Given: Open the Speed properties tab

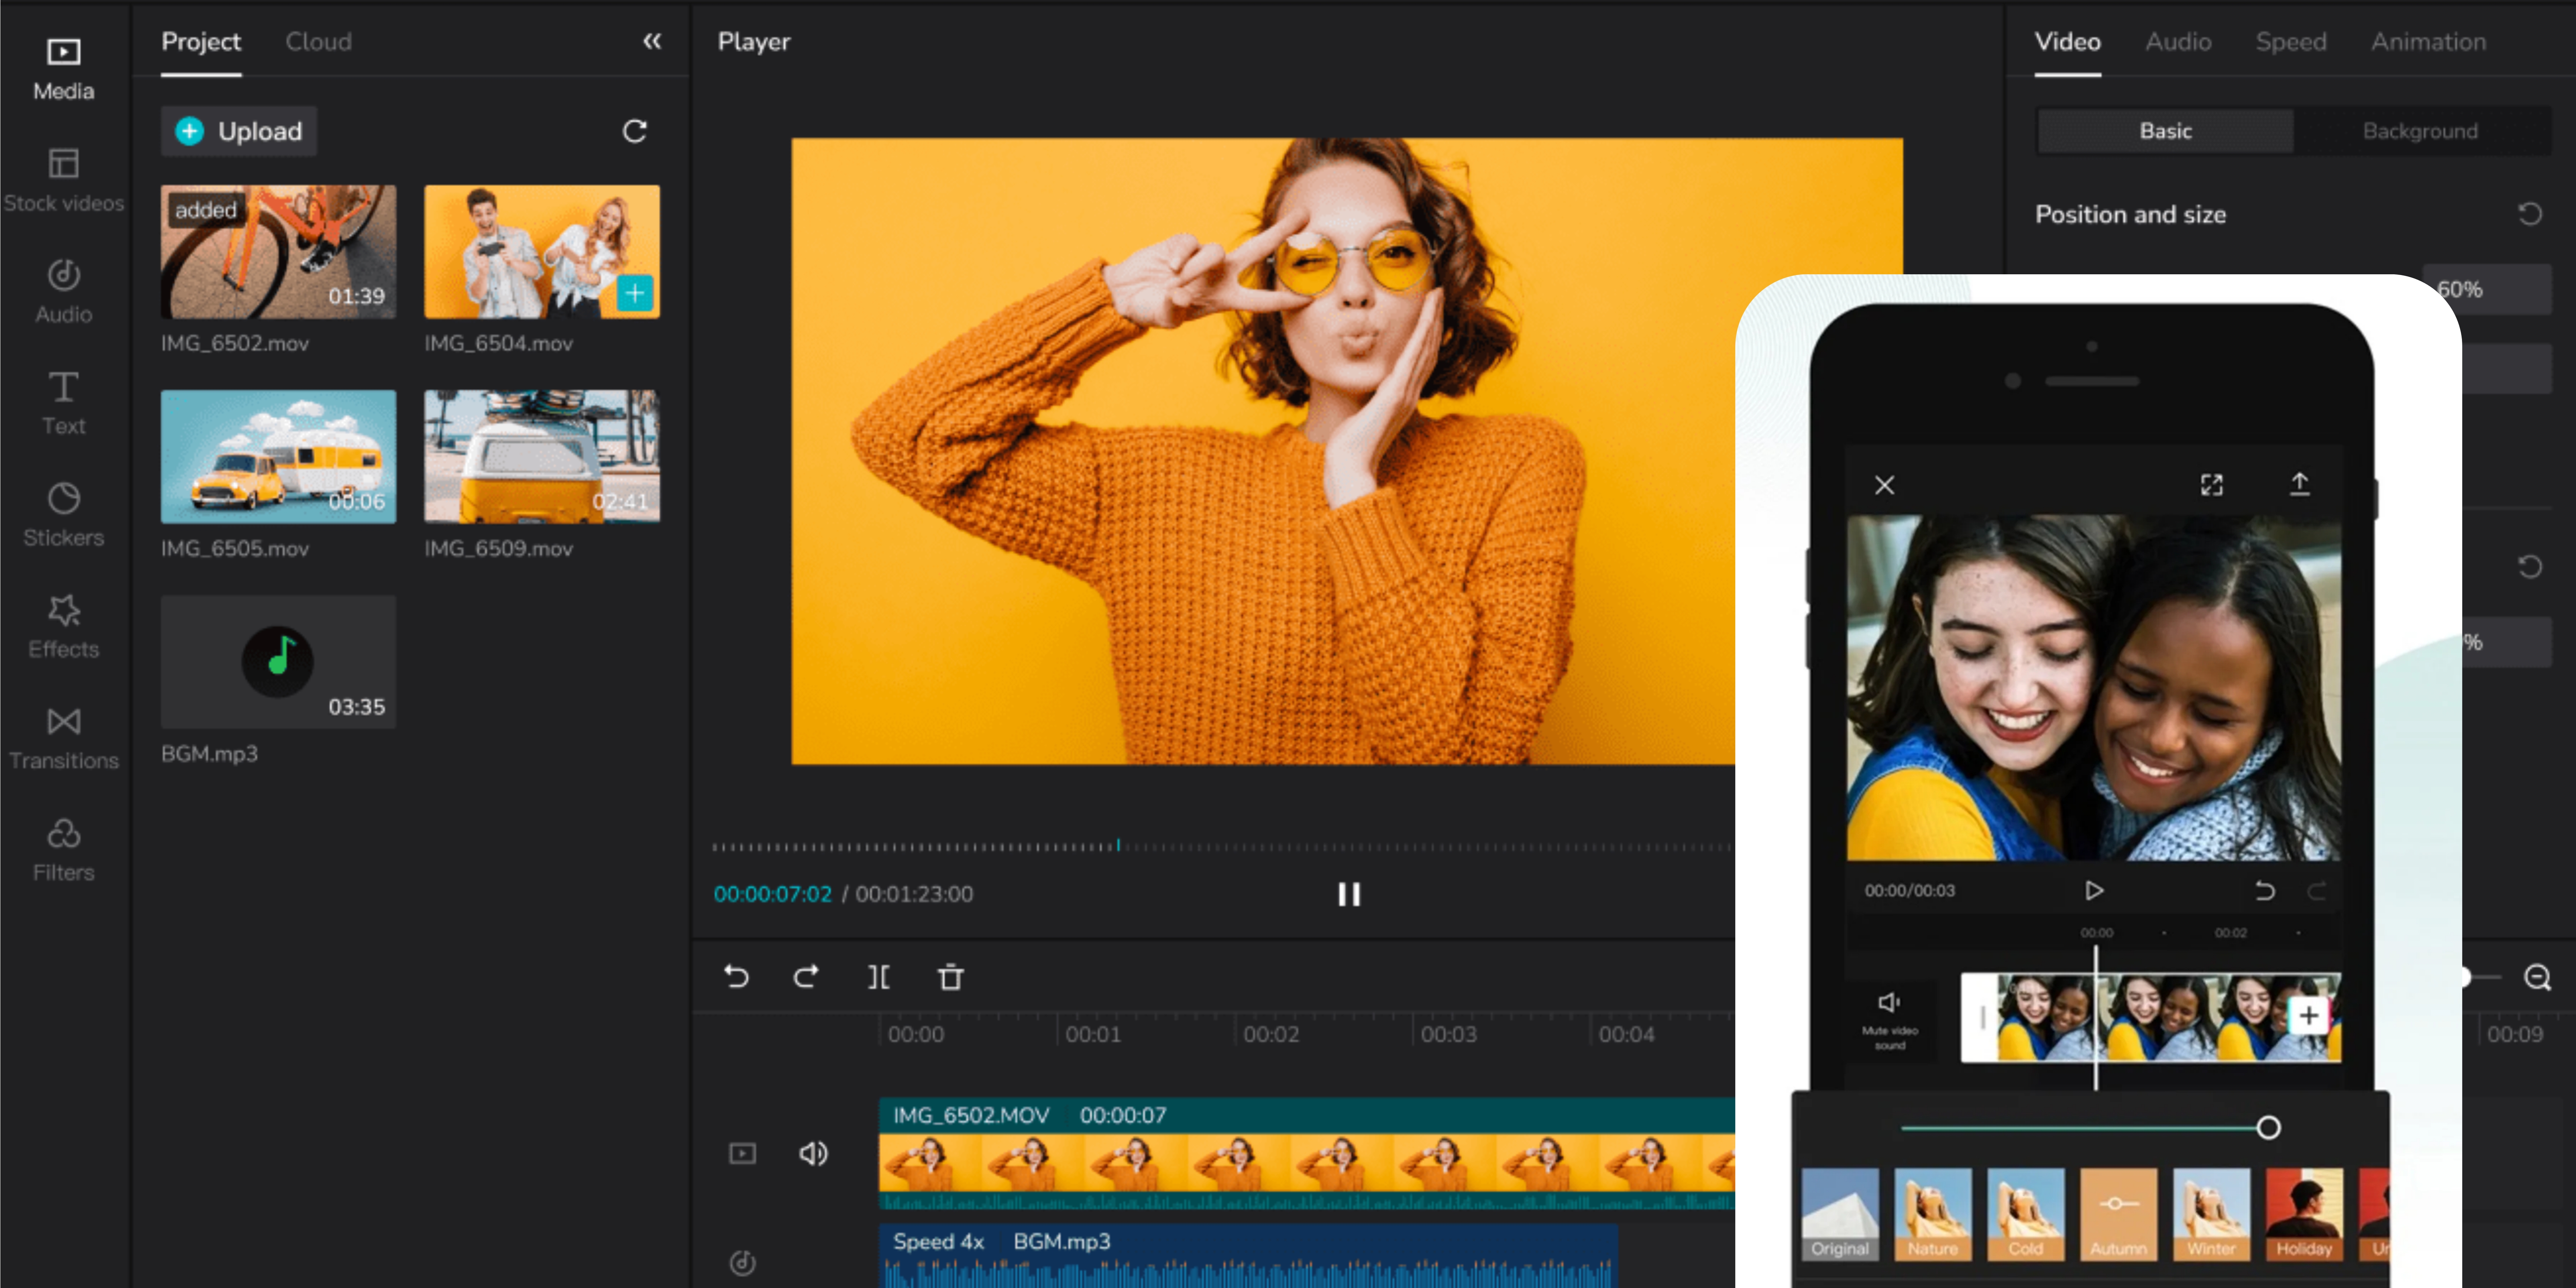Looking at the screenshot, I should [2290, 42].
